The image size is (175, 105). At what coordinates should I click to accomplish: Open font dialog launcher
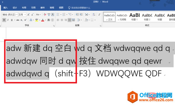[54, 26]
